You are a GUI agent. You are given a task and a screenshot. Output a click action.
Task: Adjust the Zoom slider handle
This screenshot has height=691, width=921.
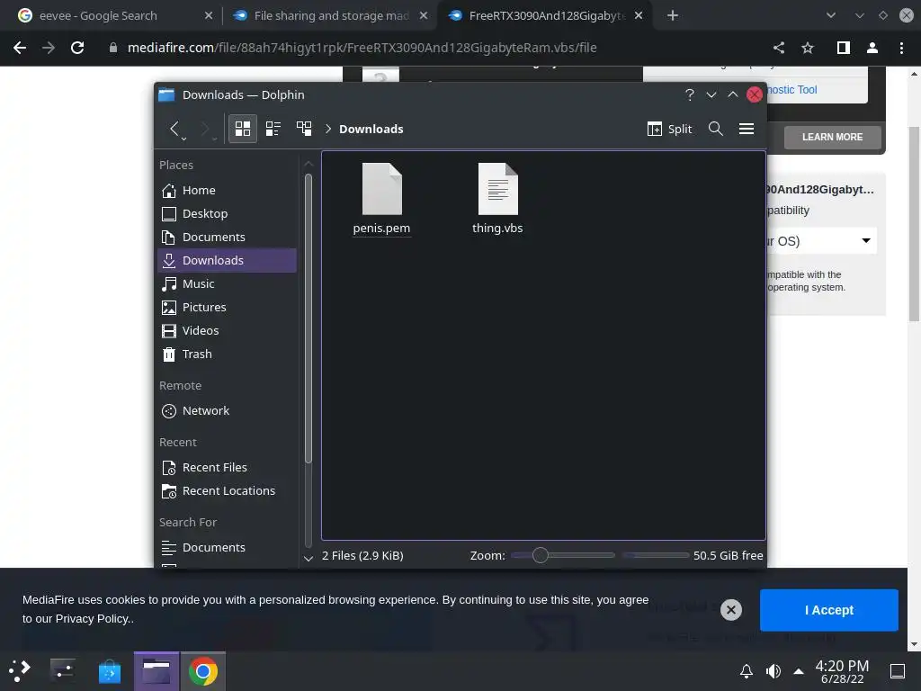point(541,555)
